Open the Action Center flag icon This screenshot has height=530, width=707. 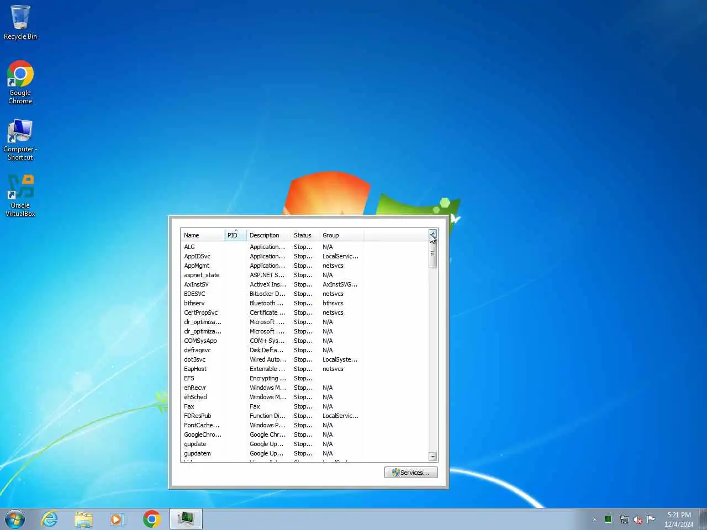(x=651, y=520)
